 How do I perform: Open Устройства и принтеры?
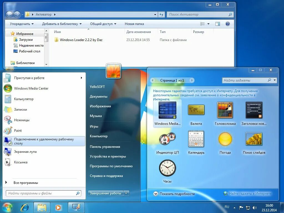108,156
